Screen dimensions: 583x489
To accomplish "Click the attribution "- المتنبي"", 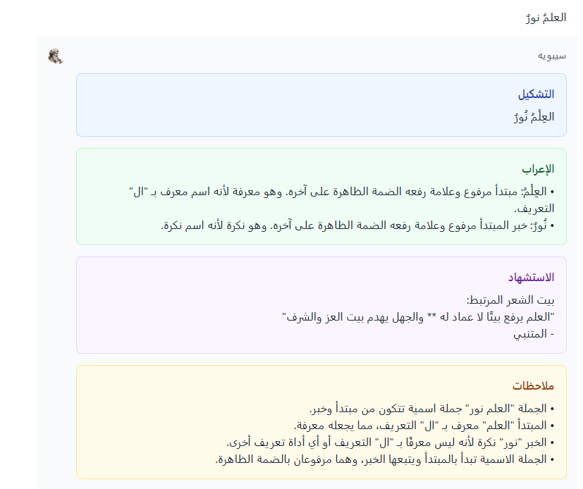I will 534,334.
